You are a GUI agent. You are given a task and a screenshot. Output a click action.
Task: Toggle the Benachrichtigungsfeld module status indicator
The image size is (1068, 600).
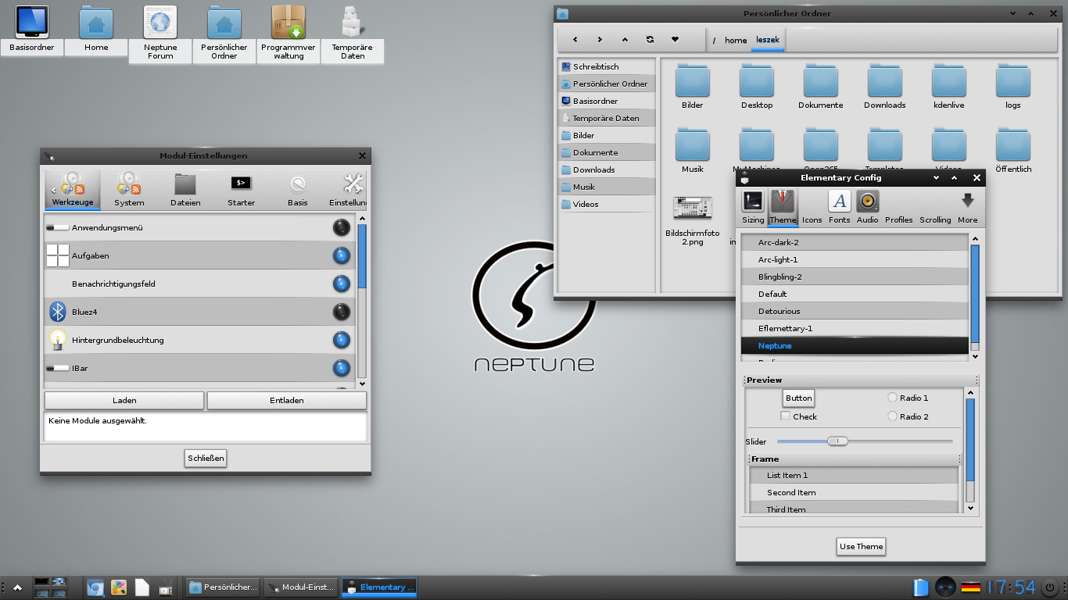click(x=342, y=284)
